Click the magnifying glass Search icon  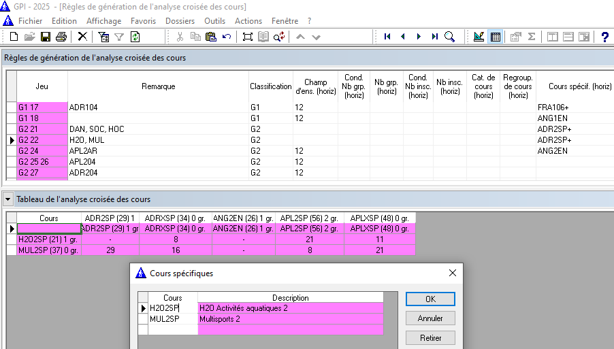click(450, 37)
